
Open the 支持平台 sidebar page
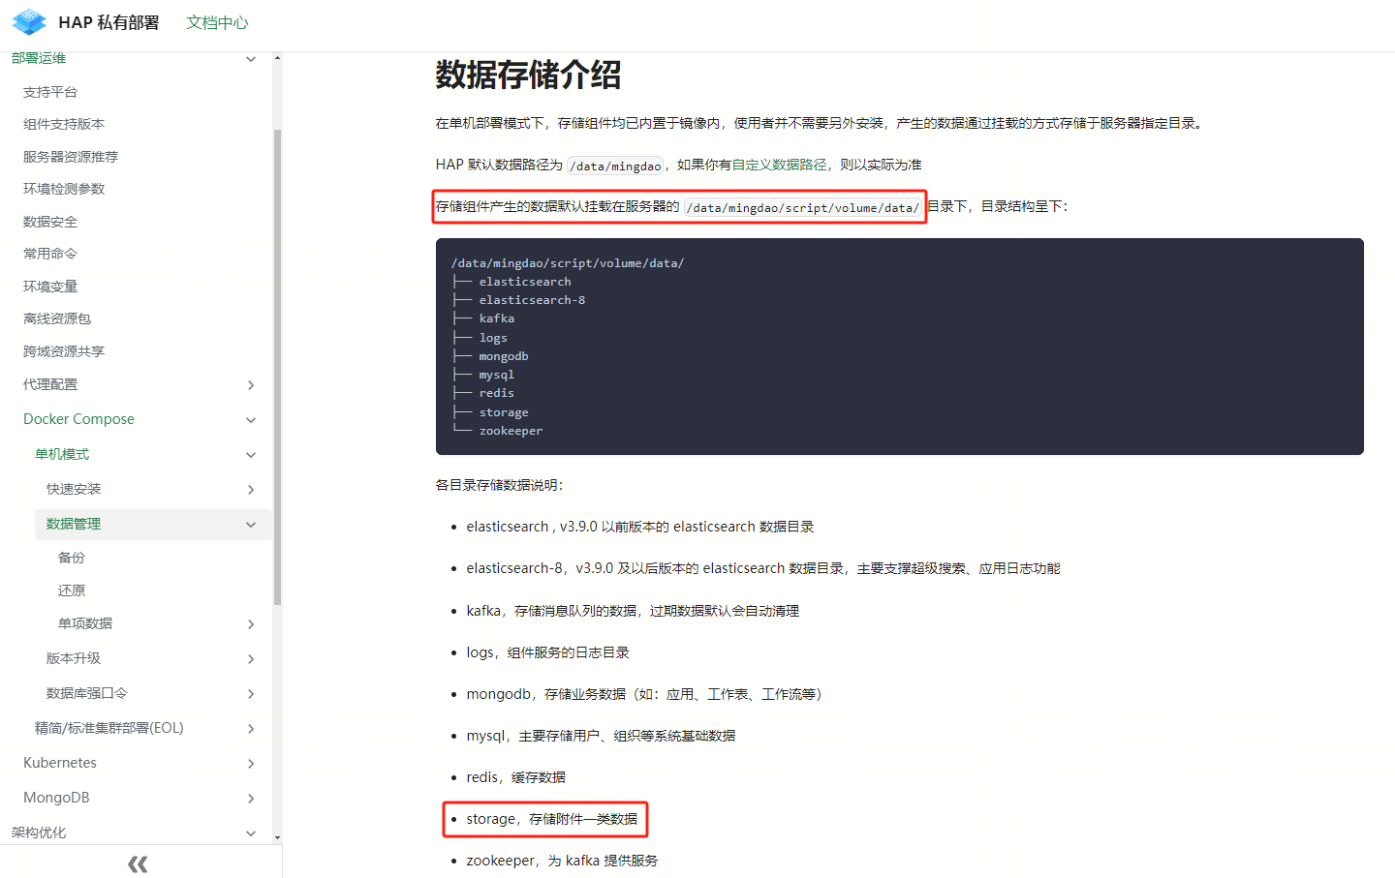[50, 92]
